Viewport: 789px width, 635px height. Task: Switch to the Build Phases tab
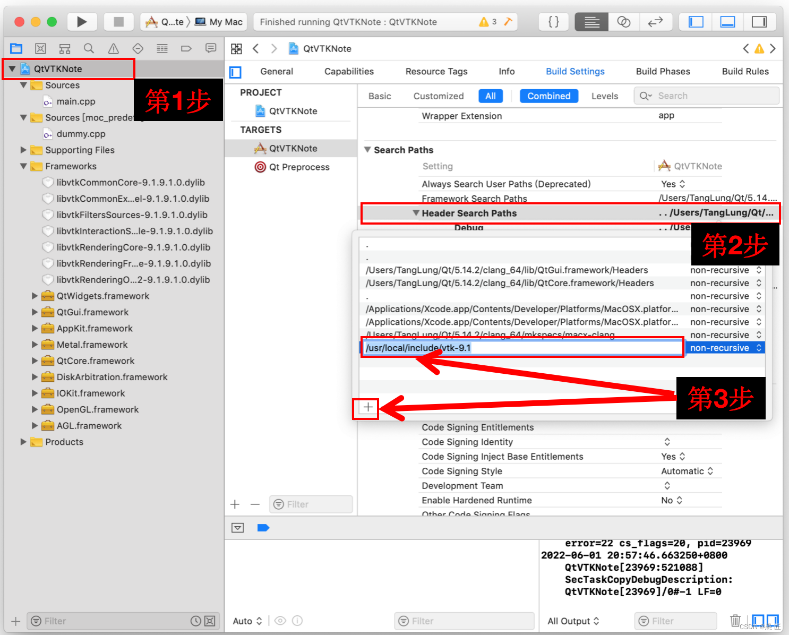click(663, 71)
